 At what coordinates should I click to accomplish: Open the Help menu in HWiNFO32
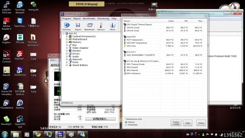(114, 18)
